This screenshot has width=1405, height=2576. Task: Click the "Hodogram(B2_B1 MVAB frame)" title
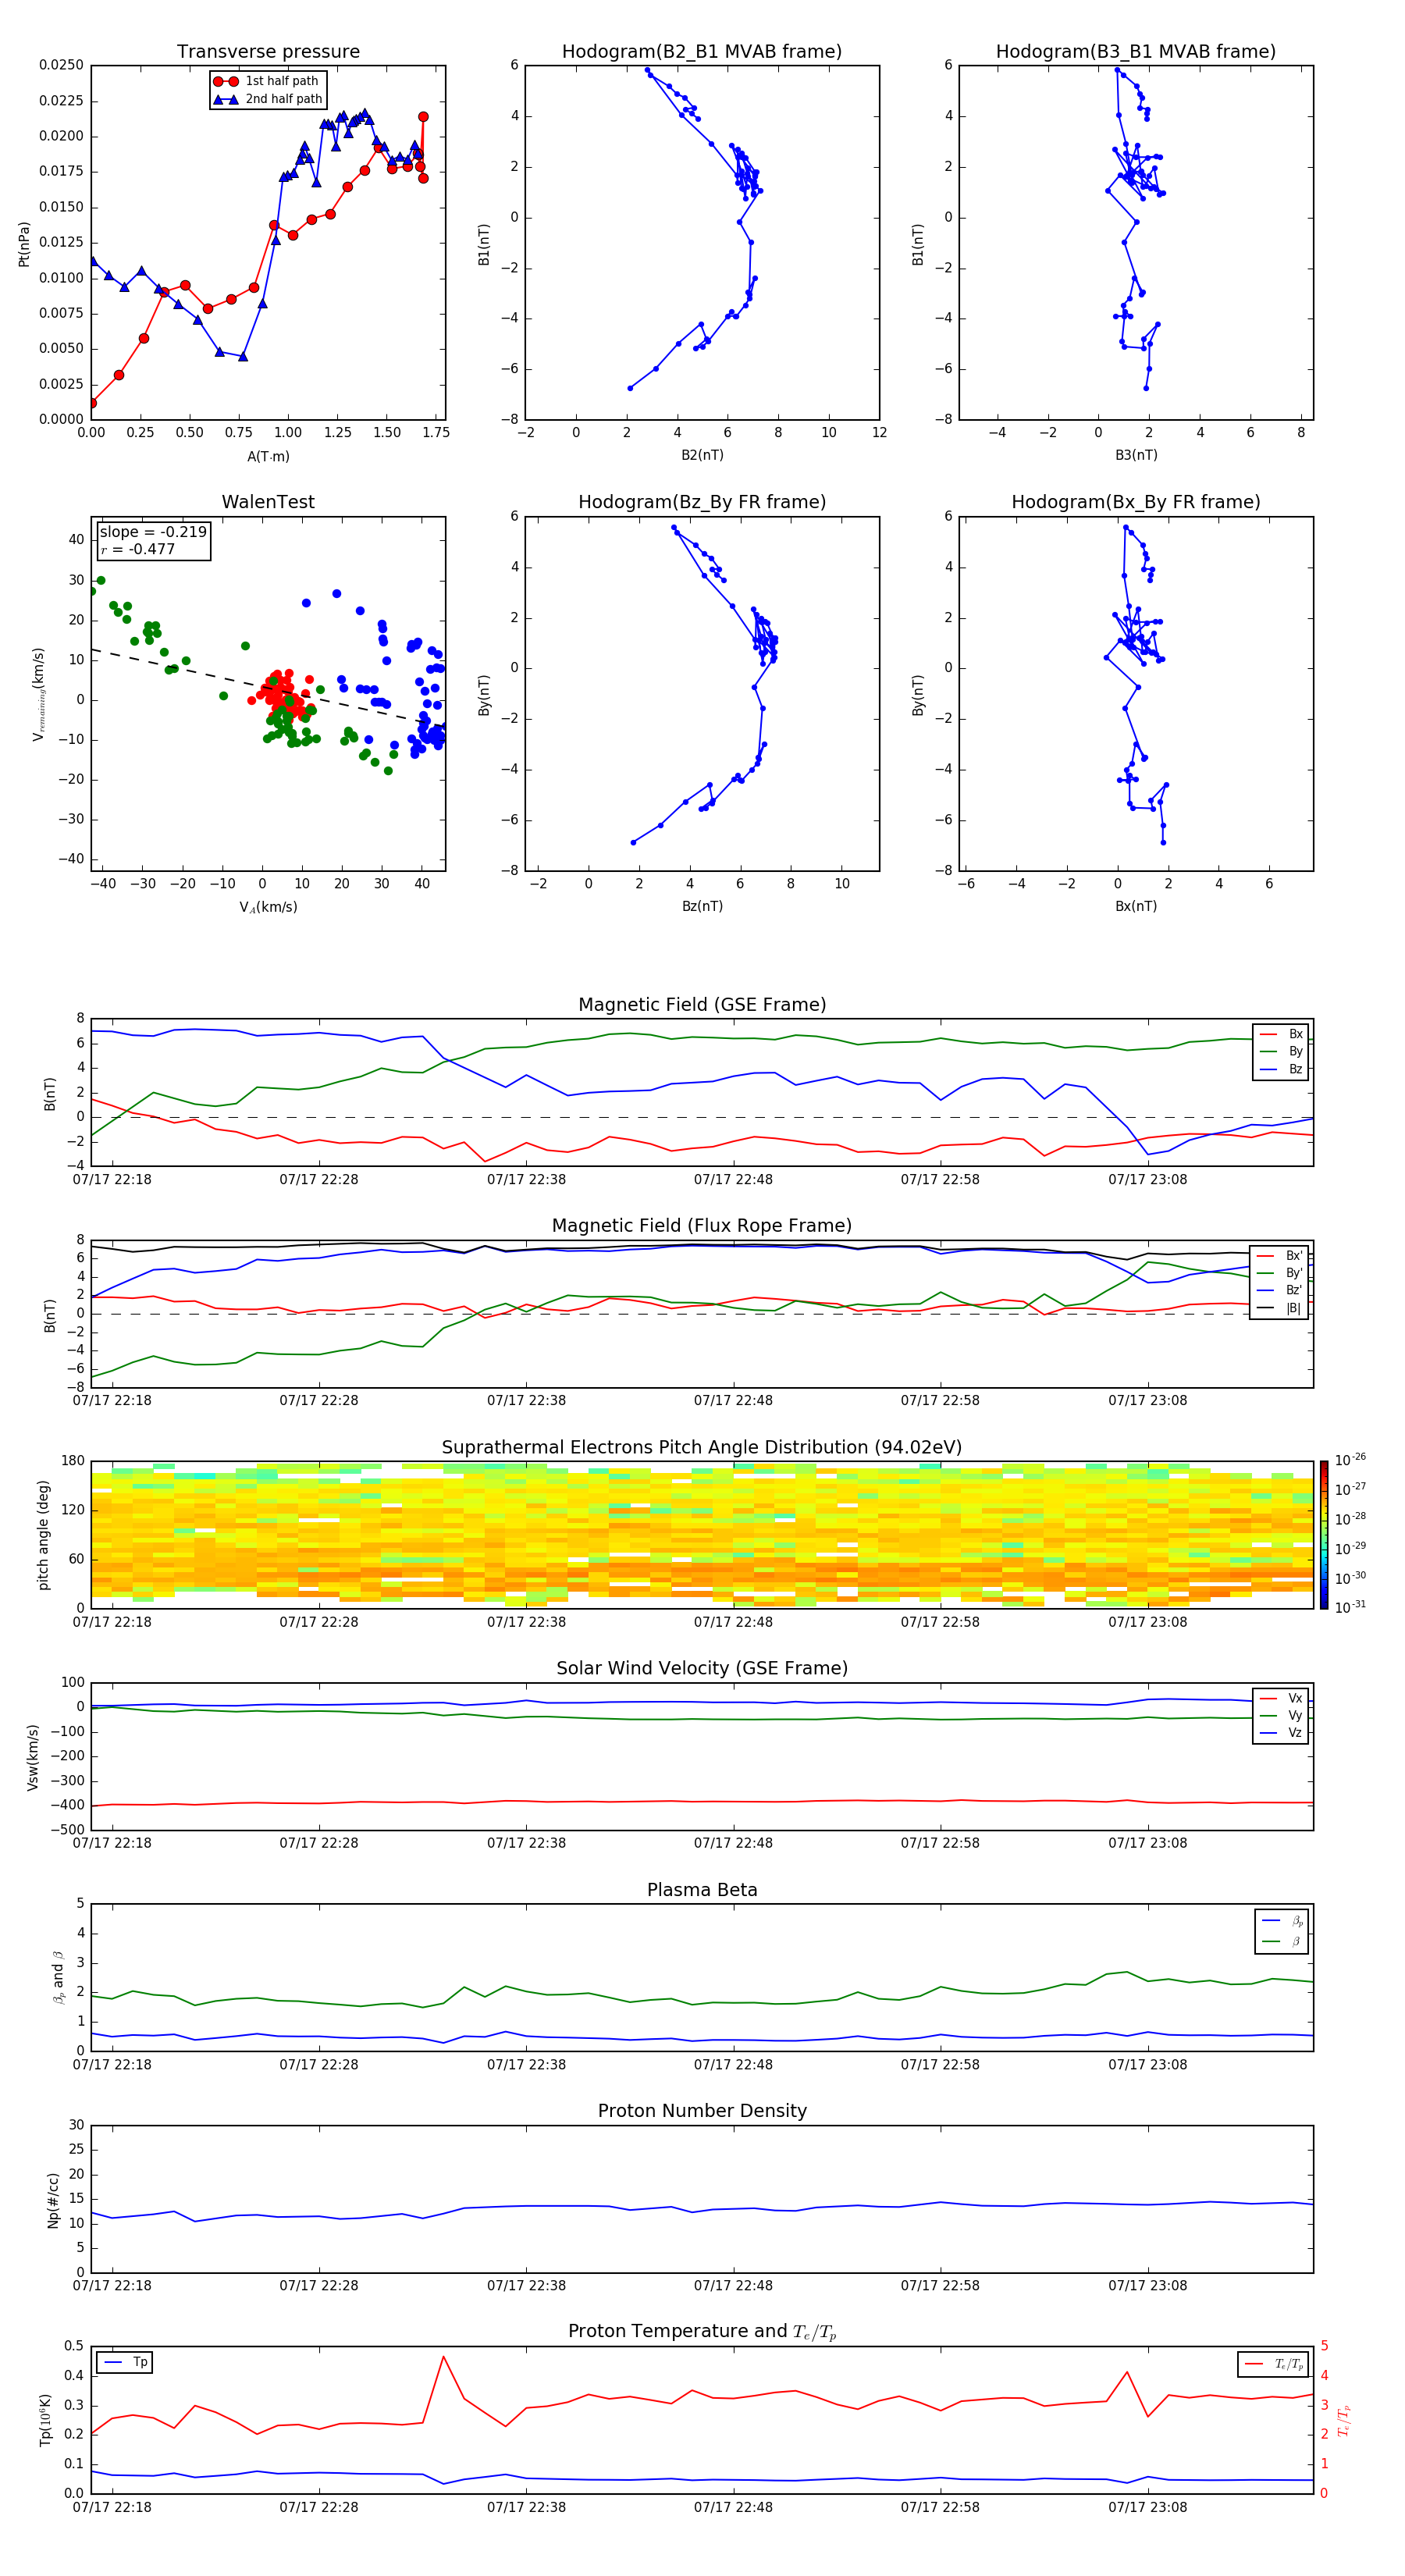point(702,52)
